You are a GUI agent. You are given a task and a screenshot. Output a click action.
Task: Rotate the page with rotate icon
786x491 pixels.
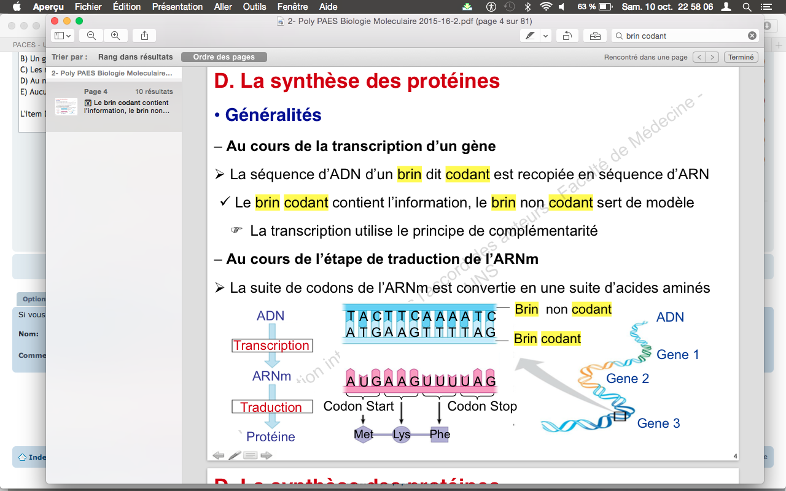click(567, 36)
